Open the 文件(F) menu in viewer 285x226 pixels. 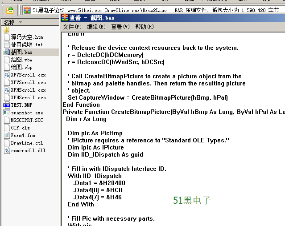tap(72, 27)
